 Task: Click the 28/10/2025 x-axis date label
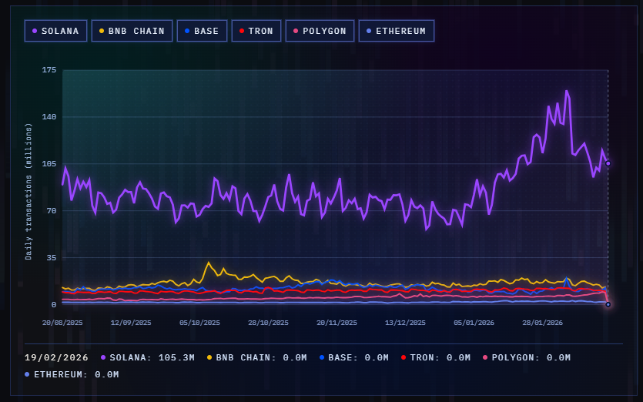[x=269, y=323]
